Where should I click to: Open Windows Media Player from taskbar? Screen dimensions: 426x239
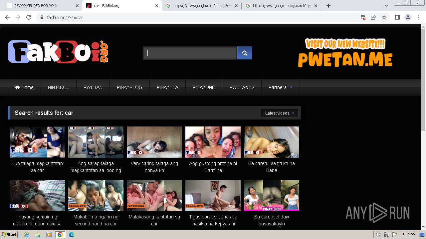click(49, 235)
